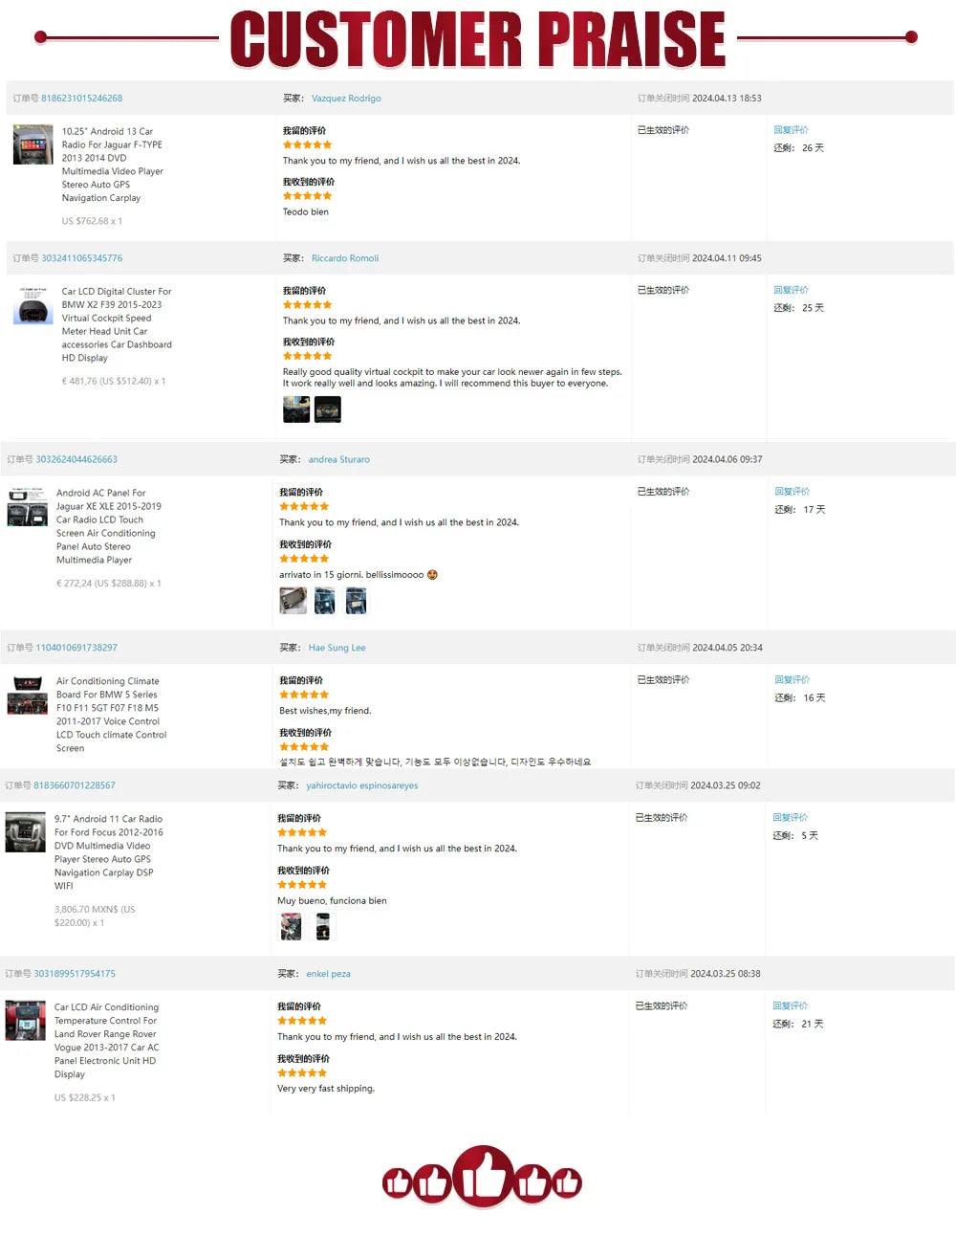Viewport: 956px width, 1237px height.
Task: Open the Range Rover AC panel product thumbnail
Action: coord(26,1021)
